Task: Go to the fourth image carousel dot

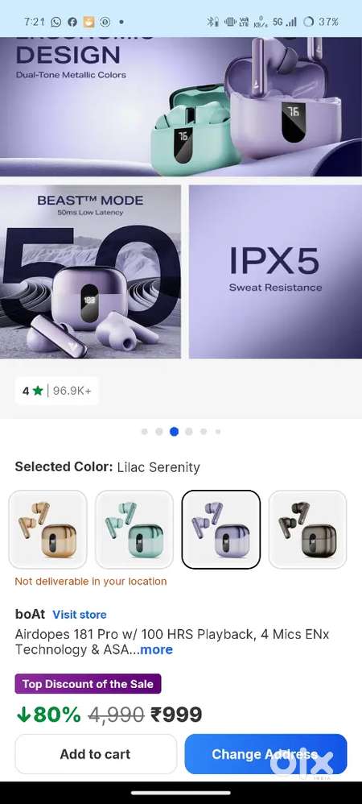Action: [189, 432]
